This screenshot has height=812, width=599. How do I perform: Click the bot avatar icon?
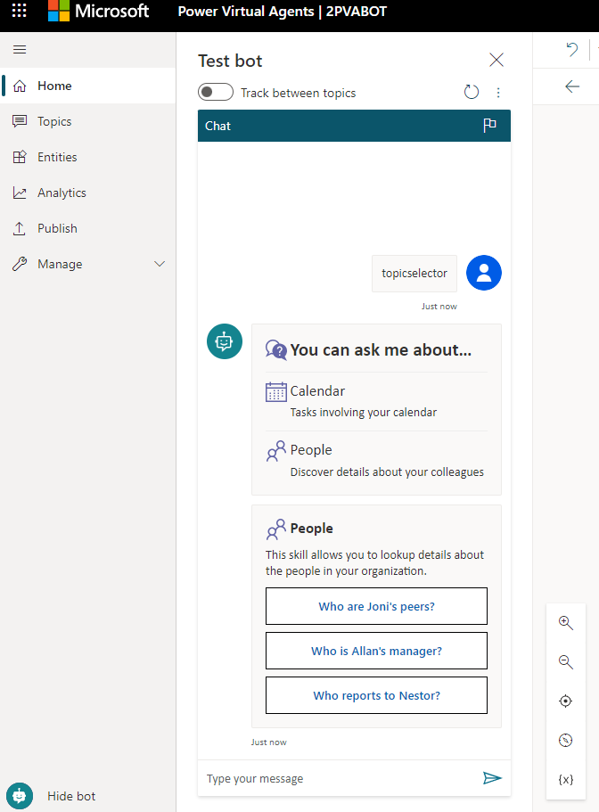pyautogui.click(x=225, y=341)
